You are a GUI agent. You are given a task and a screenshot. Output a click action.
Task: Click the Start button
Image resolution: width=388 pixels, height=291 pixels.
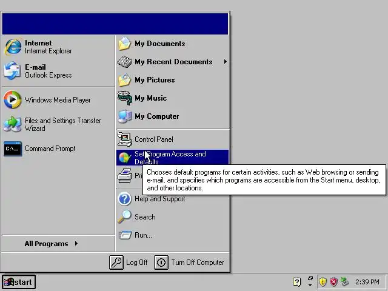tap(19, 282)
